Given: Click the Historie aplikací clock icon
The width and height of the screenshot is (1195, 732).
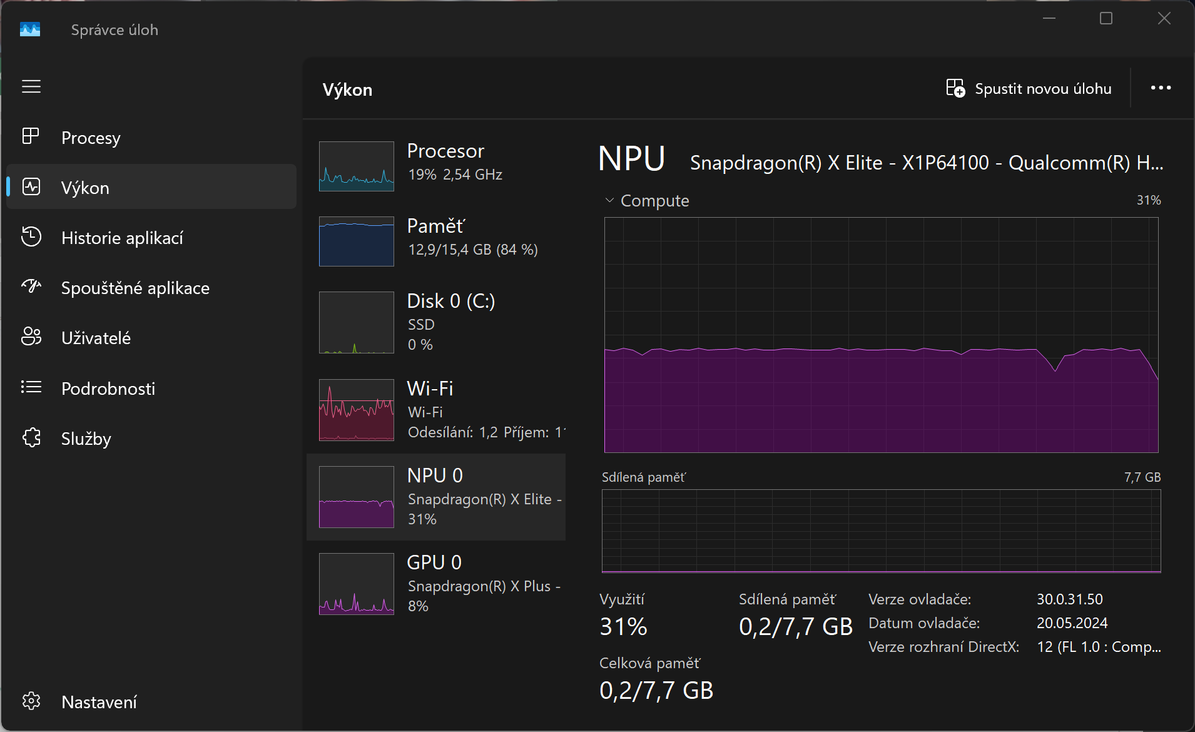Looking at the screenshot, I should click(x=31, y=237).
